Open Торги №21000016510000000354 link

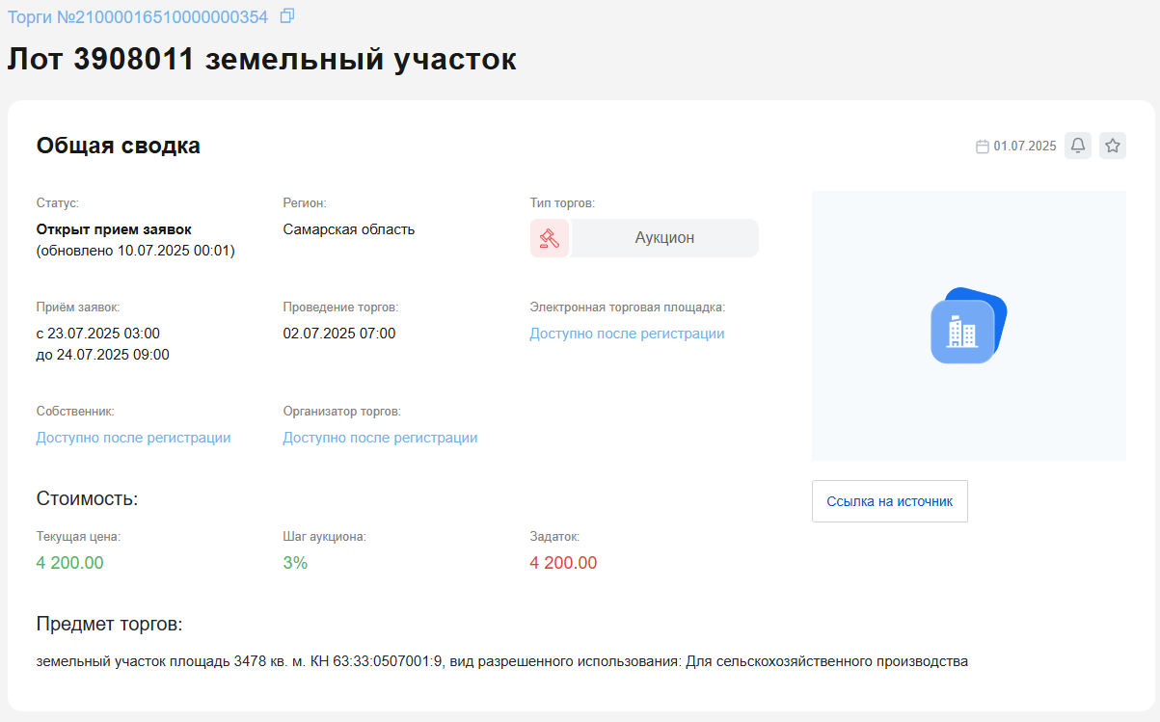pyautogui.click(x=138, y=16)
